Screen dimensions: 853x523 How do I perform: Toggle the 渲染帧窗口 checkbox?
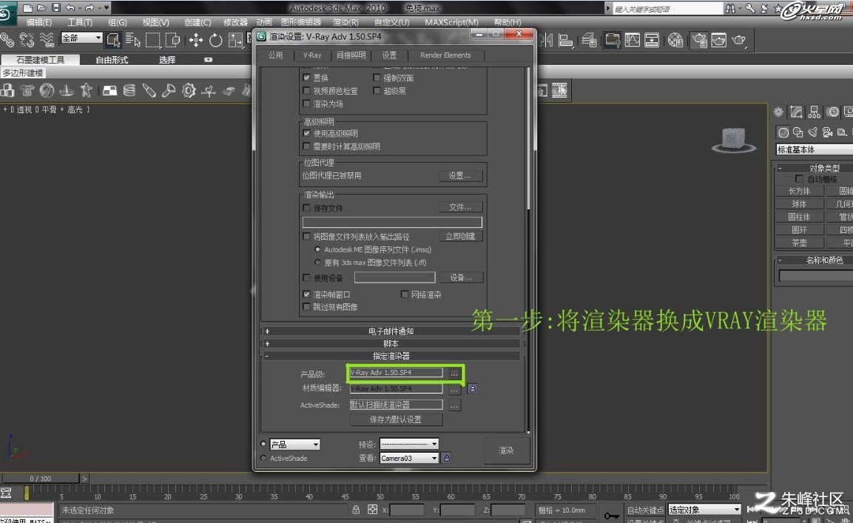(x=306, y=294)
